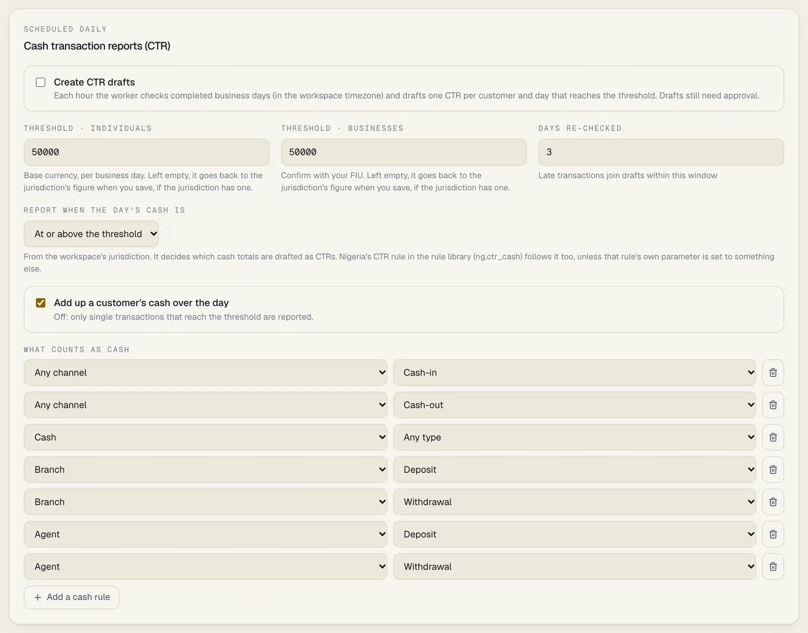The image size is (808, 633).
Task: Click the SCHEDULED DAILY label
Action: 65,29
